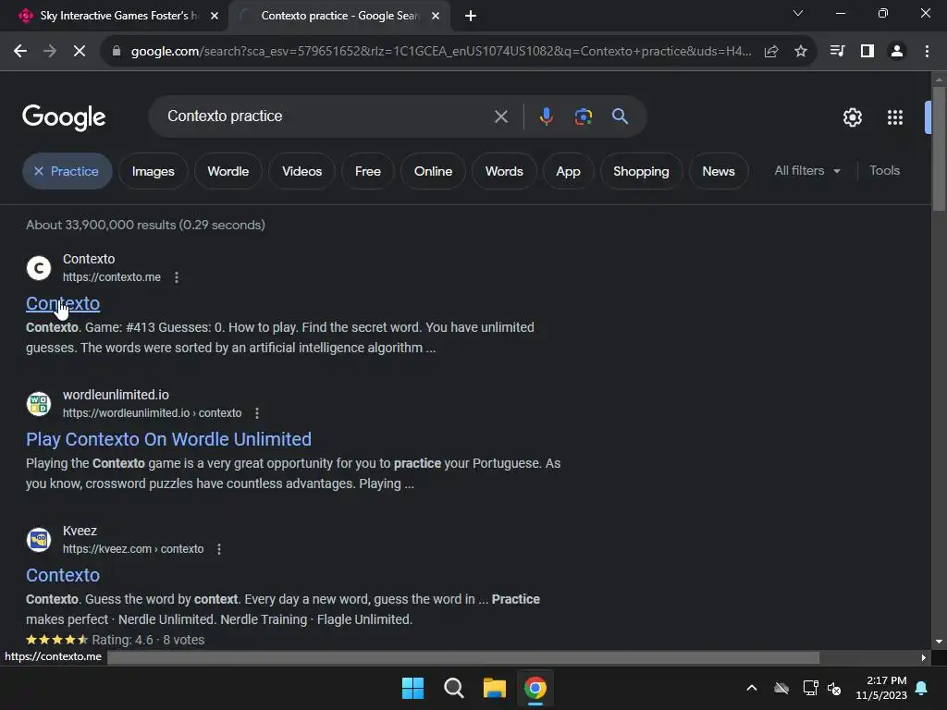
Task: Open the Chrome profile icon
Action: pyautogui.click(x=897, y=52)
